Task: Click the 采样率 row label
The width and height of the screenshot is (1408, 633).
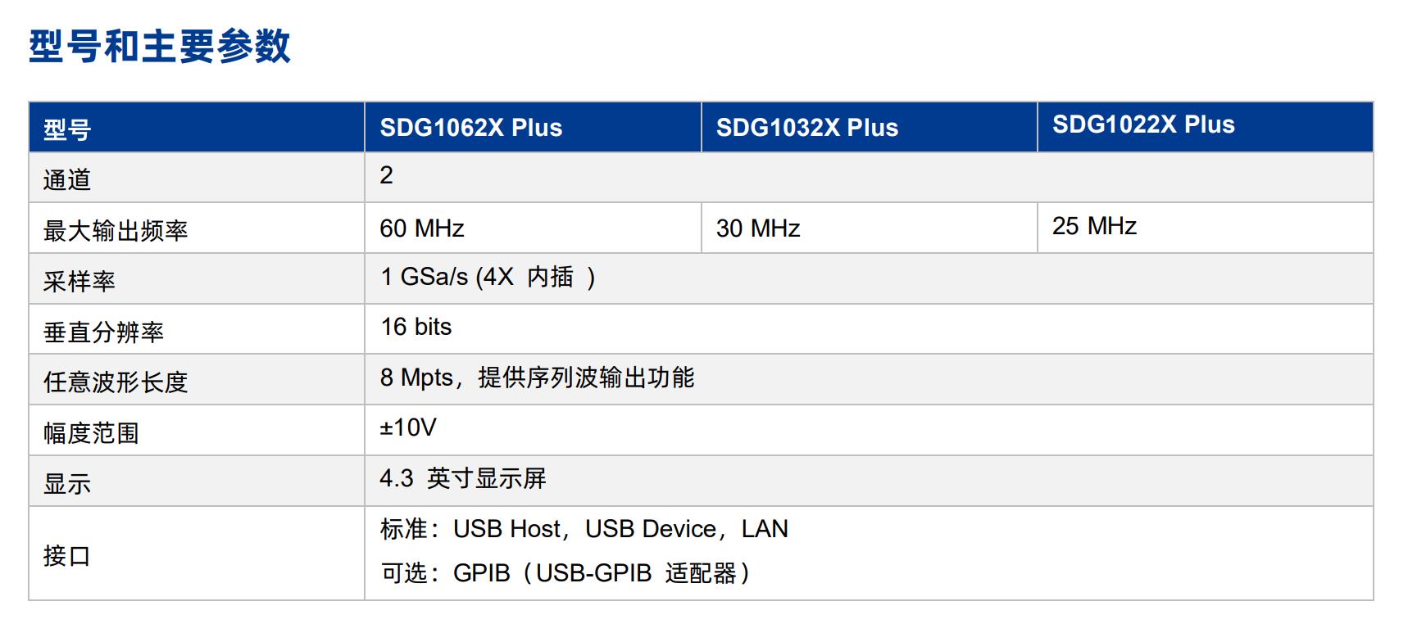Action: point(79,281)
